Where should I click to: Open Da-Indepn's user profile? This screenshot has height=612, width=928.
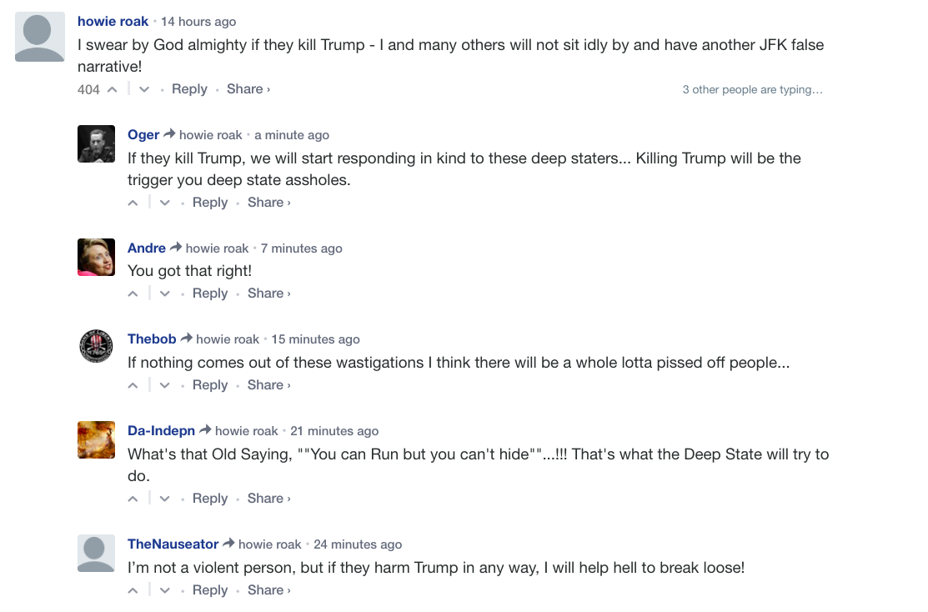click(161, 431)
